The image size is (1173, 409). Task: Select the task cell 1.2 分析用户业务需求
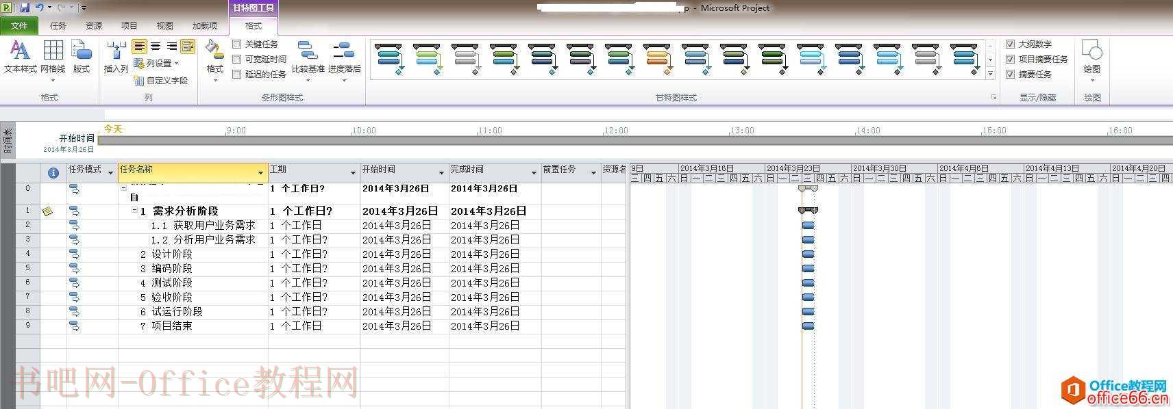coord(193,239)
